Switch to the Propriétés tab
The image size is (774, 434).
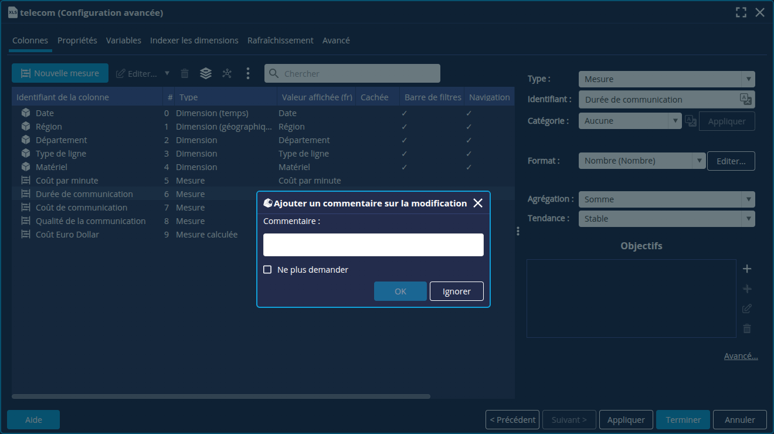coord(77,40)
